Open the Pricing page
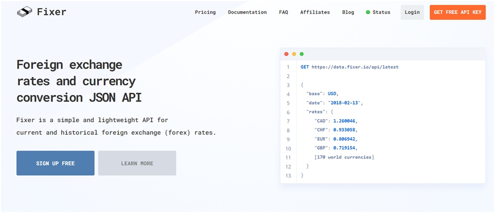The width and height of the screenshot is (495, 213). [x=205, y=12]
